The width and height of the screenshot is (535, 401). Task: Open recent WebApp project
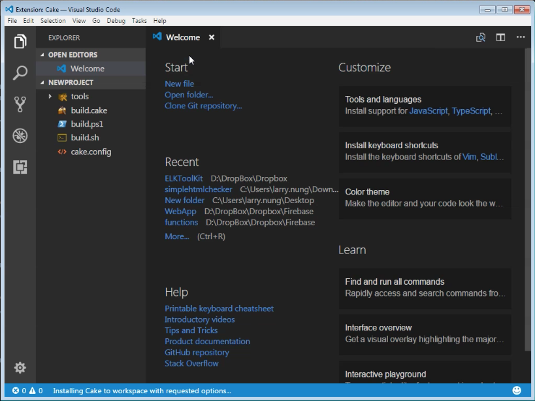pyautogui.click(x=180, y=212)
